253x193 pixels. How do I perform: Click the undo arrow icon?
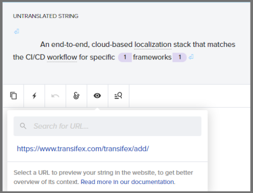(x=55, y=96)
